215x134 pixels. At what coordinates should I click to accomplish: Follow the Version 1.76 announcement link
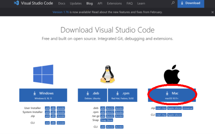tap(61, 12)
